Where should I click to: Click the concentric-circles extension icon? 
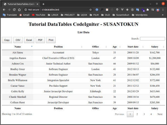[132, 10]
